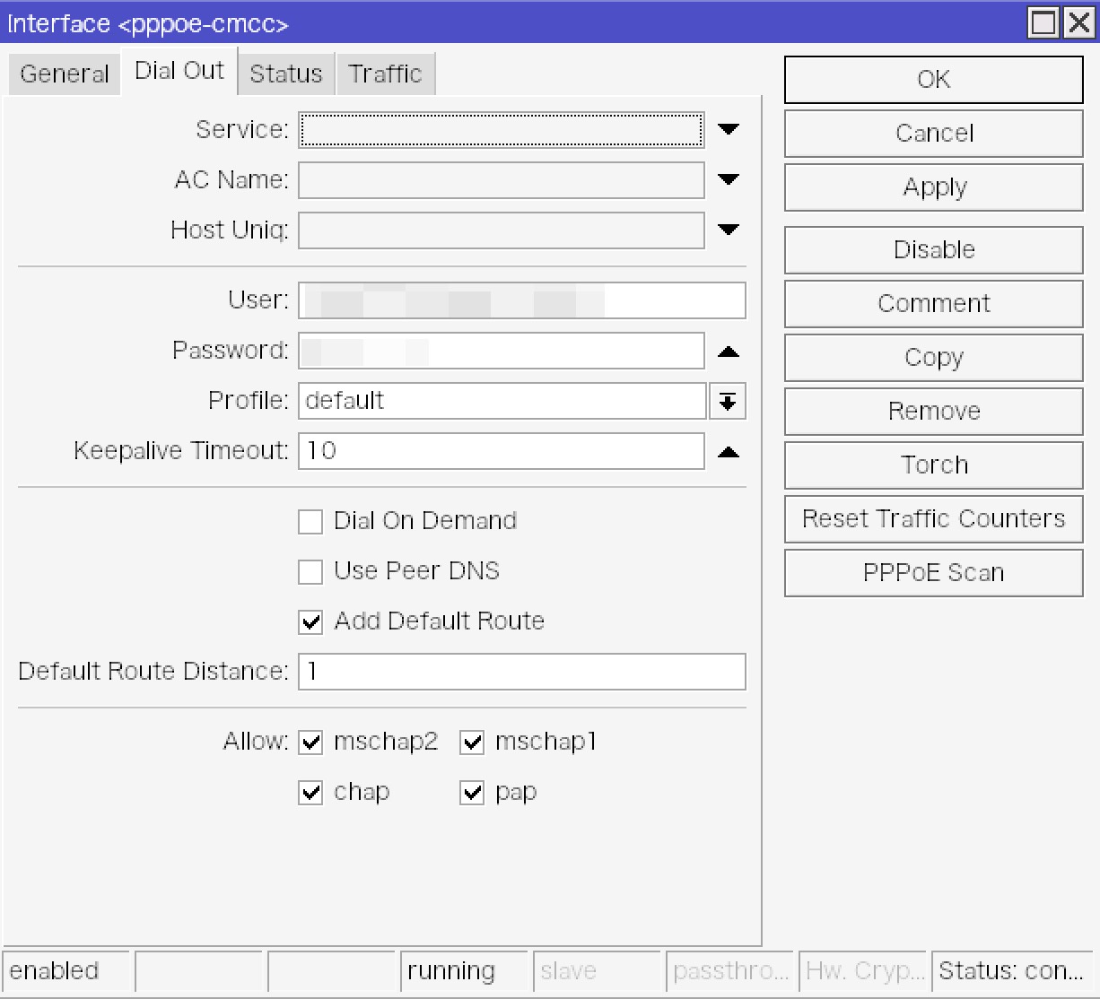Viewport: 1100px width, 999px height.
Task: Open the Status tab
Action: 285,74
